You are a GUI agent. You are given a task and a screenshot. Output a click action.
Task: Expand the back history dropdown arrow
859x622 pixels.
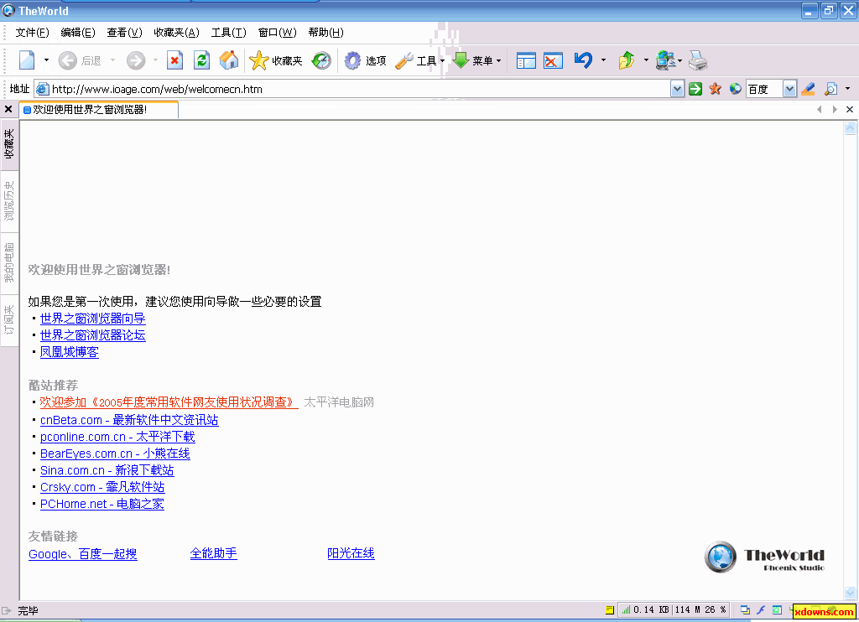point(113,60)
